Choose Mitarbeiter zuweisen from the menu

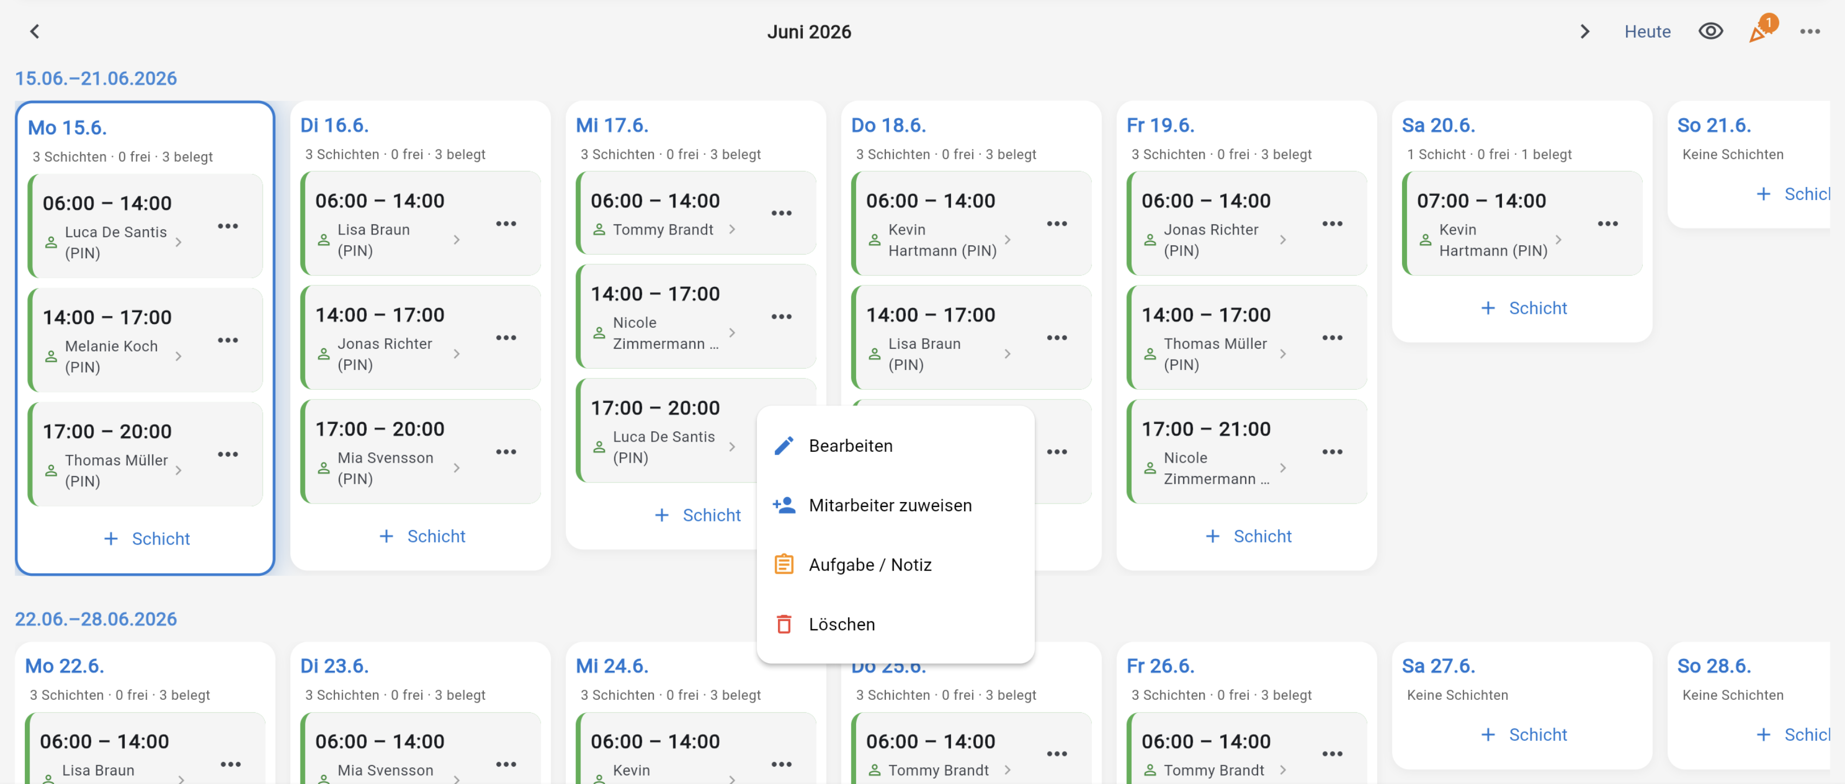pos(896,505)
